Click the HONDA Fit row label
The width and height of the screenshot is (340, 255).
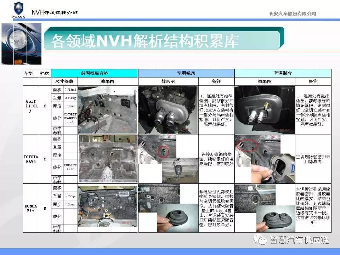(x=31, y=208)
